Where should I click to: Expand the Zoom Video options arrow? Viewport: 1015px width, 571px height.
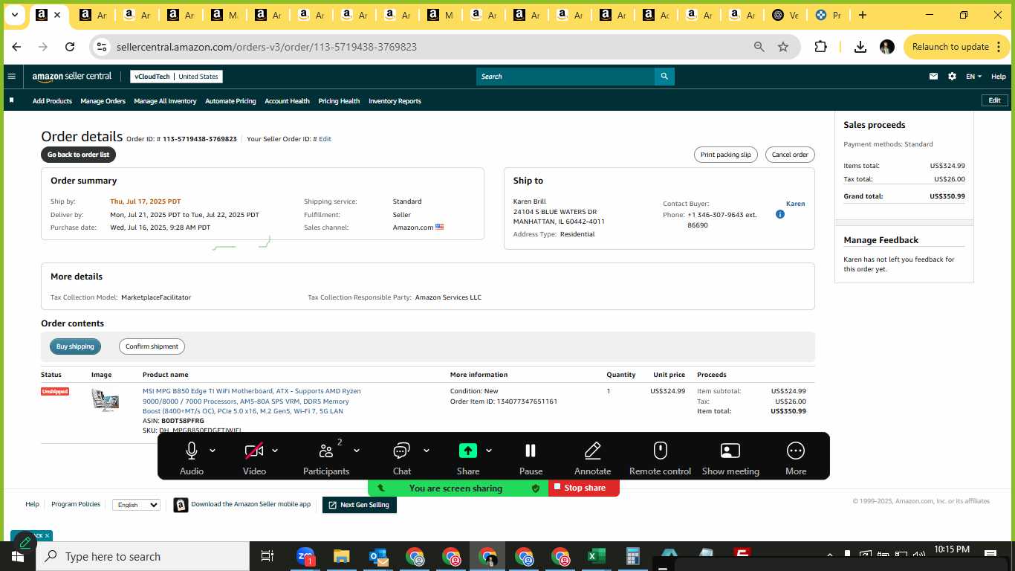click(275, 451)
